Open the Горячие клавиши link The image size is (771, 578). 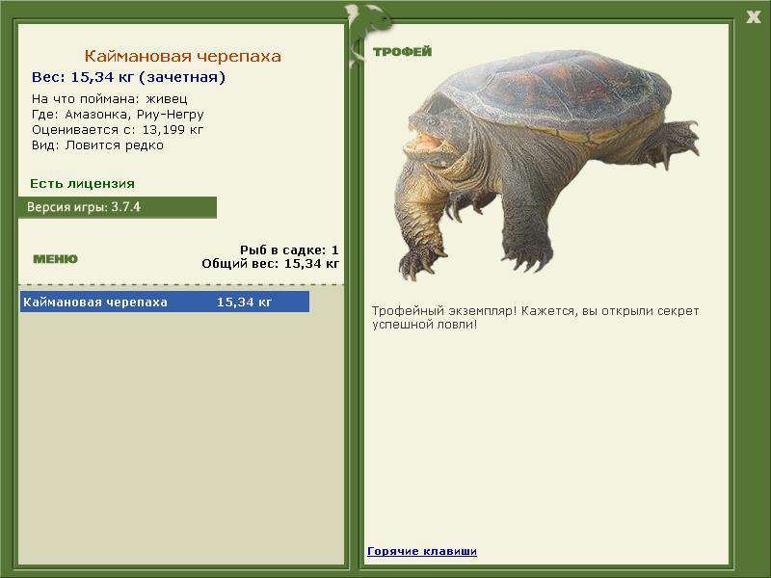[422, 551]
